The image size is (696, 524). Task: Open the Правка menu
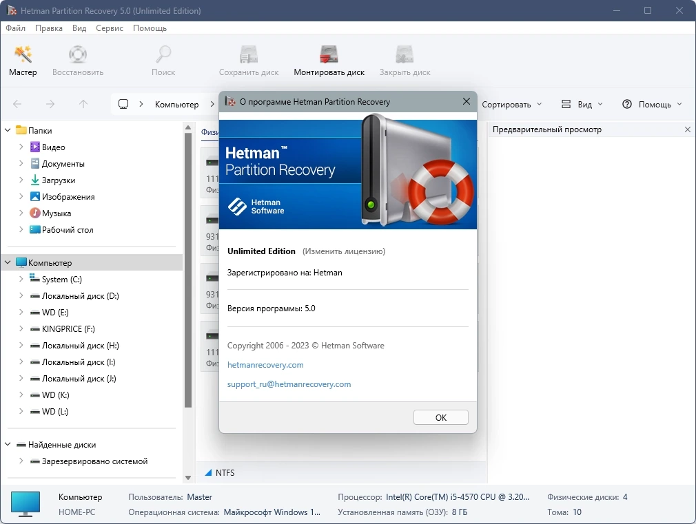(49, 28)
